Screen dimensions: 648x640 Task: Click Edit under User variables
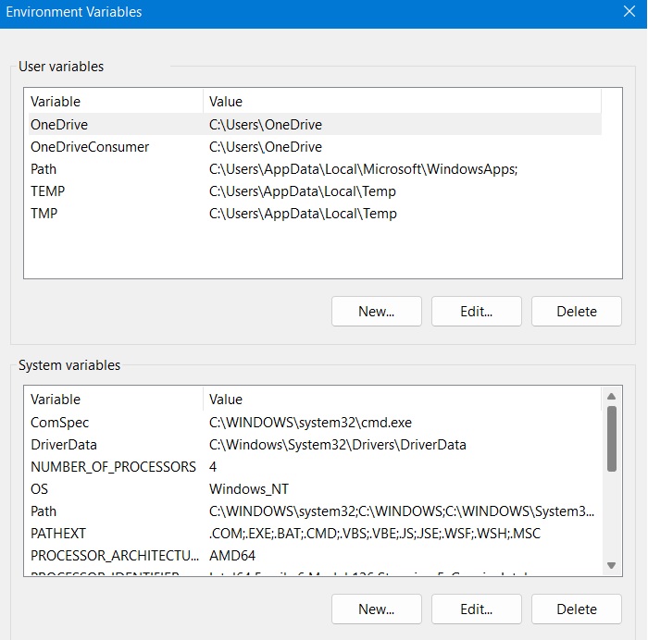(x=476, y=312)
